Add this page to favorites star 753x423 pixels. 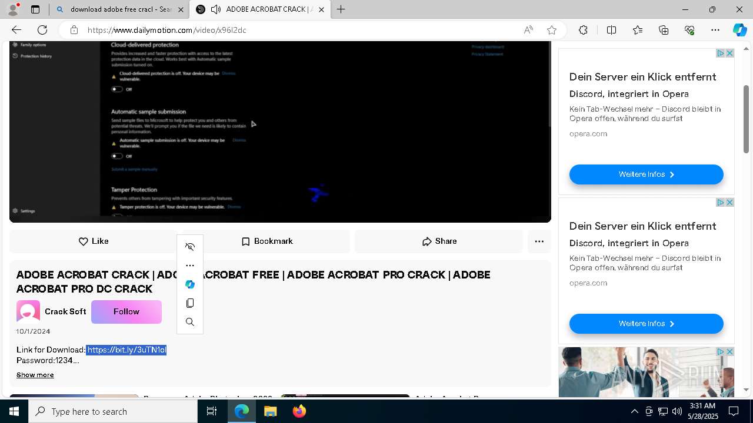(x=552, y=30)
